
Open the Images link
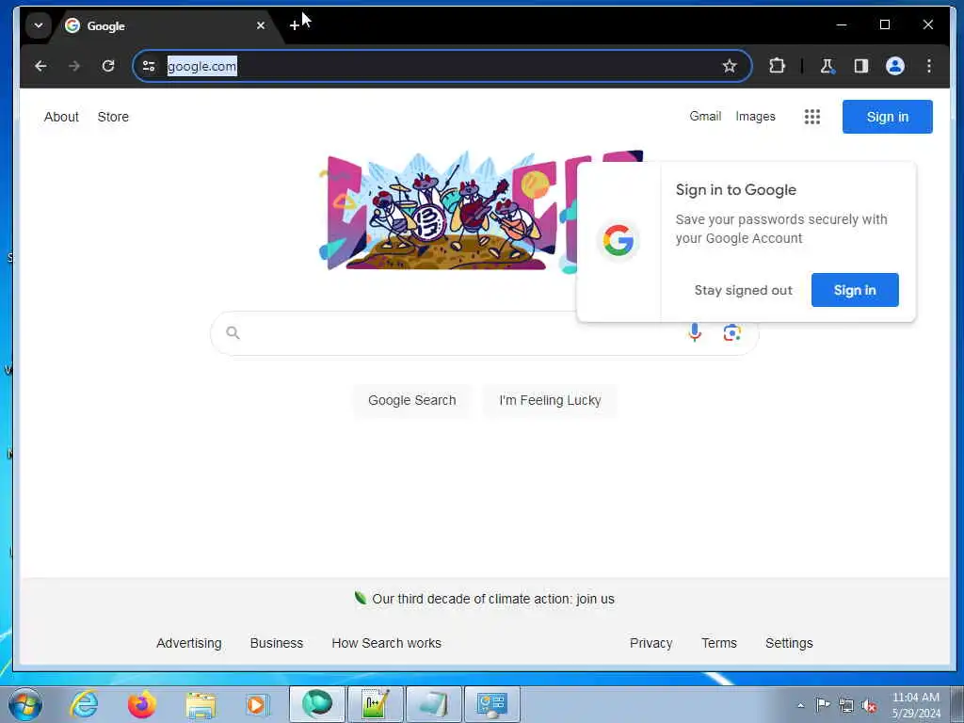tap(756, 116)
